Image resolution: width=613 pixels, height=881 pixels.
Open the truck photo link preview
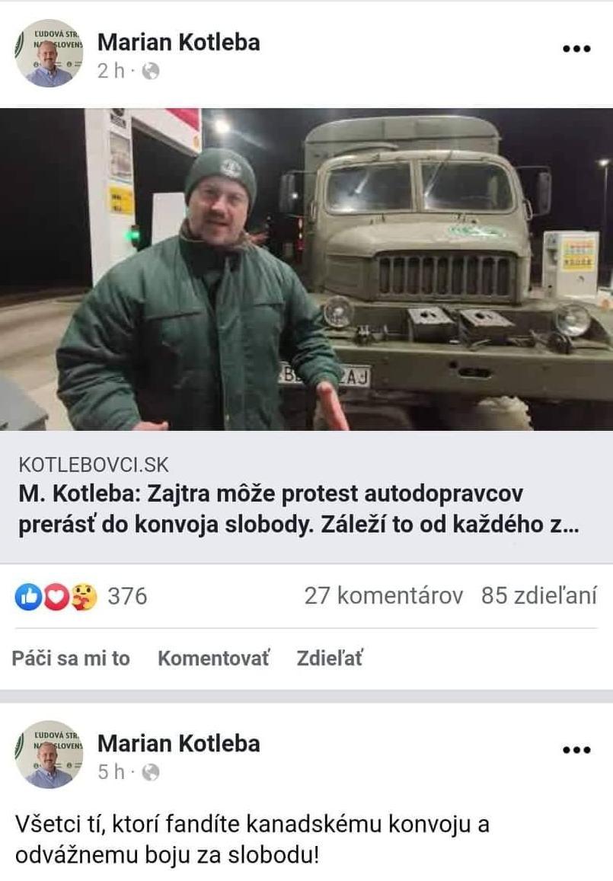pos(306,269)
